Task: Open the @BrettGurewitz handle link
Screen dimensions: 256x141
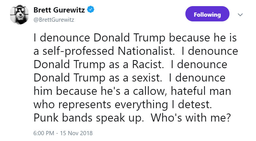Action: click(x=54, y=20)
